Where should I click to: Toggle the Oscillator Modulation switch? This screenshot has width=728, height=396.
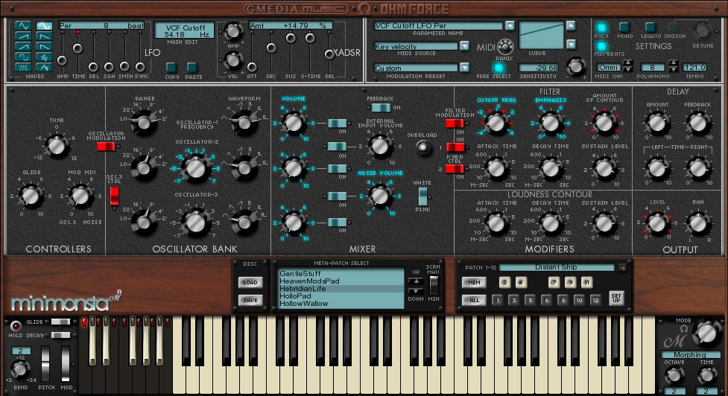106,147
